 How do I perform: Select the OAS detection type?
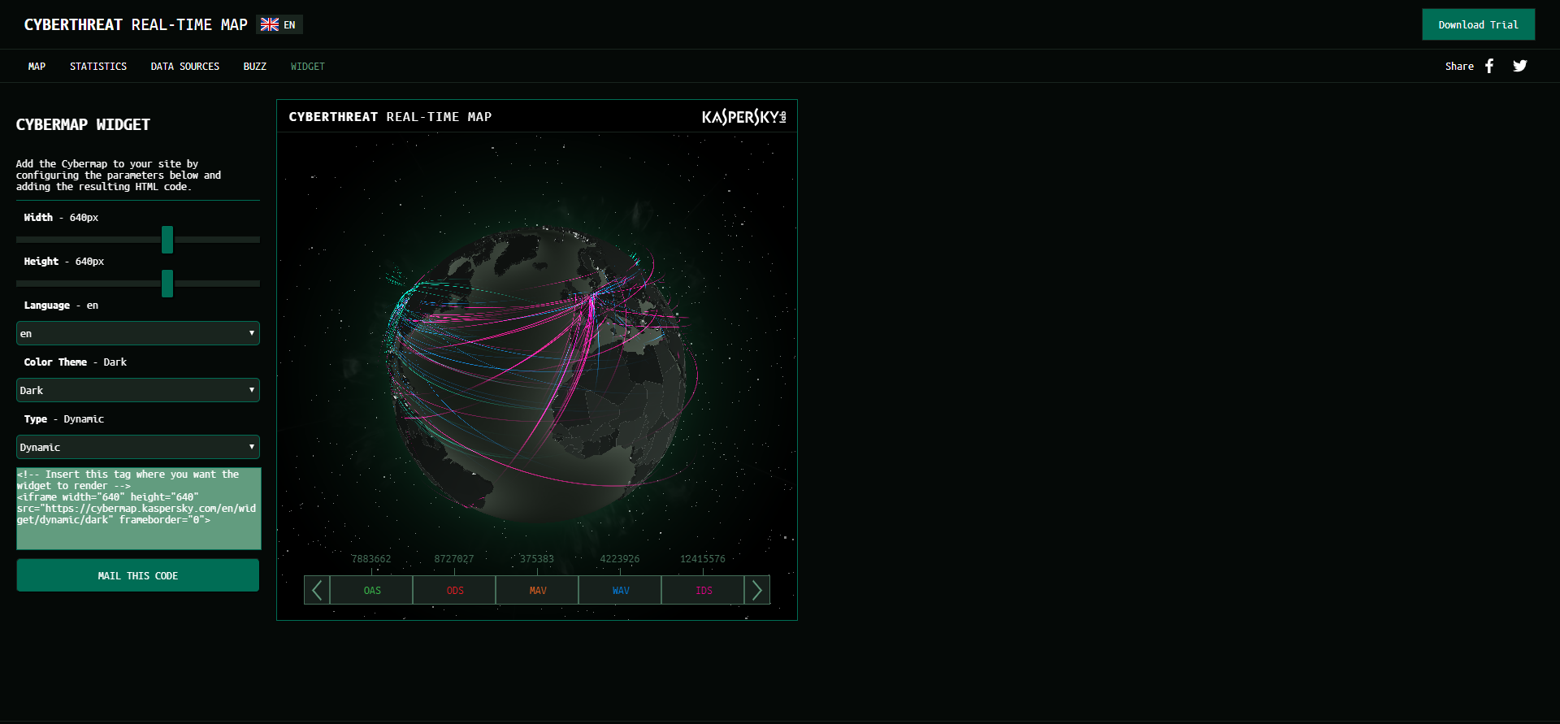point(372,590)
